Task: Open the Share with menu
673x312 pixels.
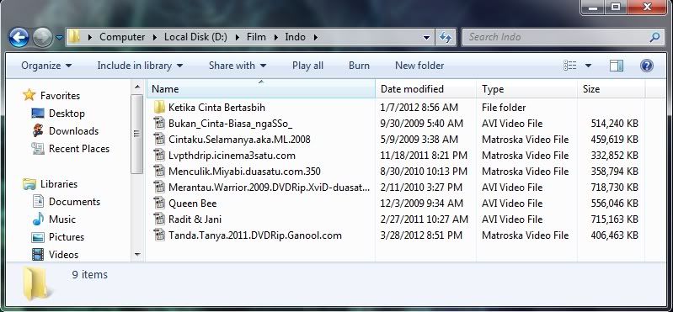Action: (x=238, y=66)
